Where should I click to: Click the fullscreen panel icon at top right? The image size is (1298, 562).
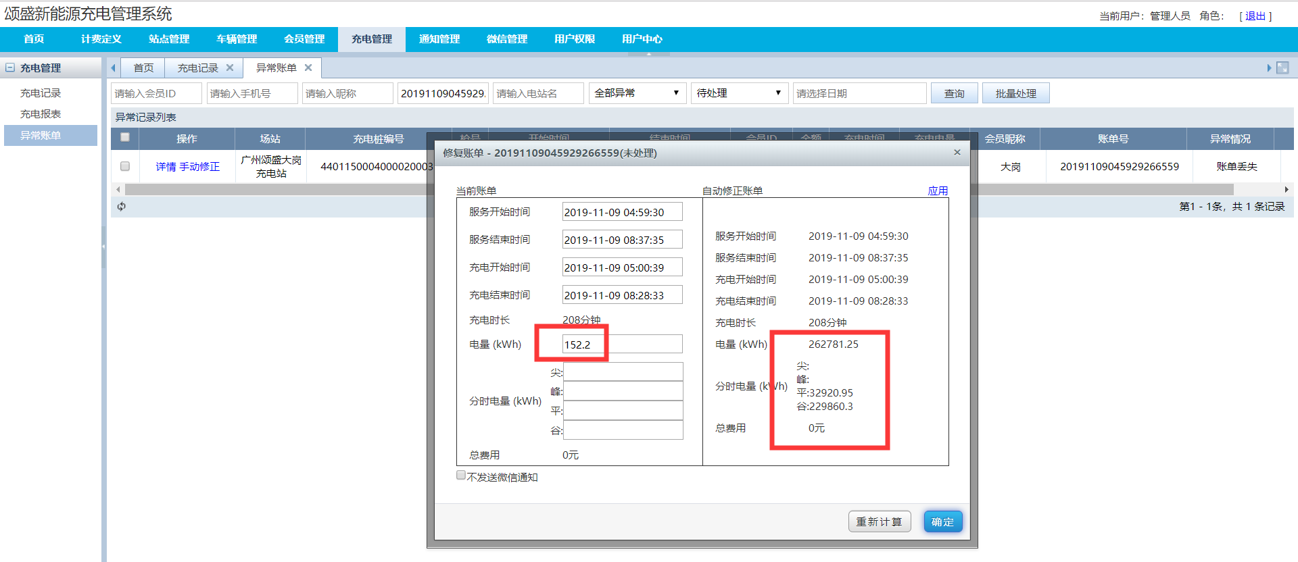click(1282, 68)
